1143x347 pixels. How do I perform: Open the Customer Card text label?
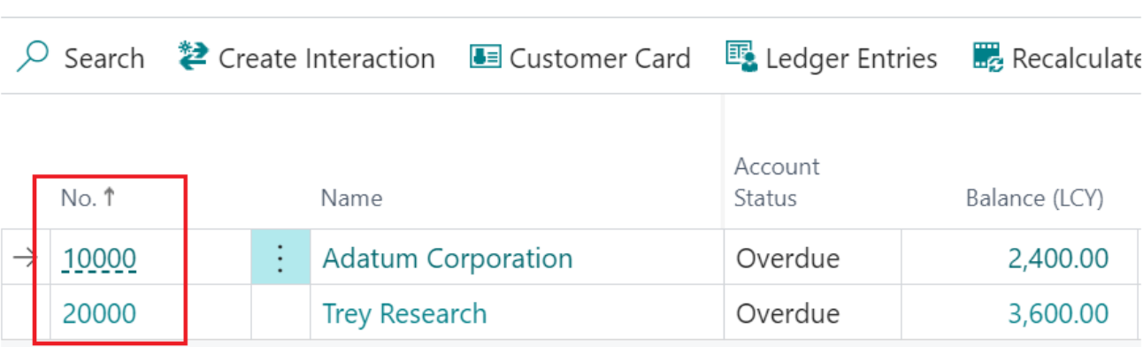600,58
